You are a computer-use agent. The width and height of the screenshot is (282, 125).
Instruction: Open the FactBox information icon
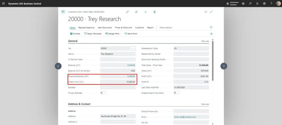pos(211,27)
